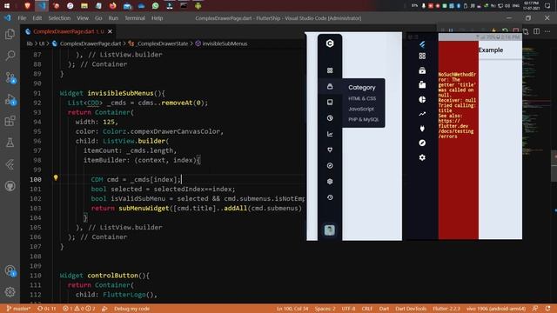This screenshot has width=557, height=313.
Task: Open the File menu
Action: 22,18
